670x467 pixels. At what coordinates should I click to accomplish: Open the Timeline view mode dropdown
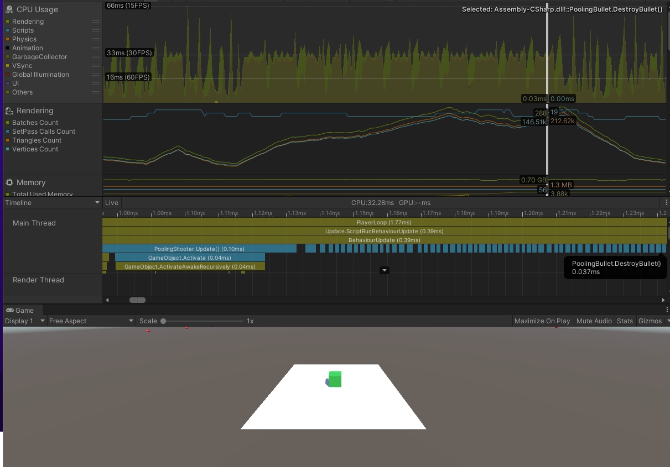click(52, 203)
